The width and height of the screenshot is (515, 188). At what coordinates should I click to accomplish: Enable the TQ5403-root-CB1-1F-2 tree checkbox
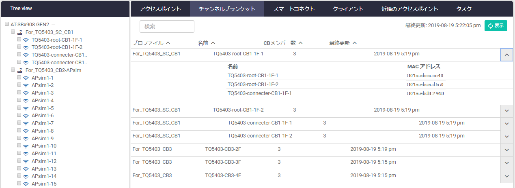click(19, 47)
